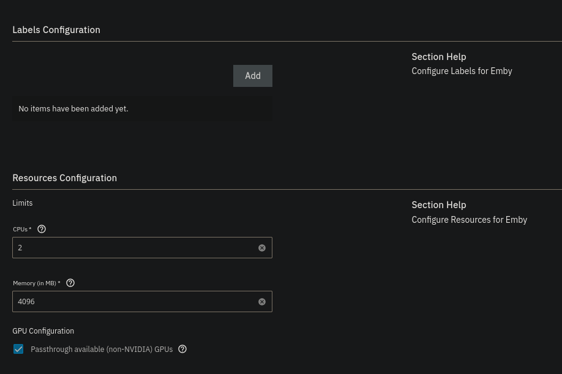The image size is (562, 374).
Task: Click Add to create a label
Action: point(253,76)
